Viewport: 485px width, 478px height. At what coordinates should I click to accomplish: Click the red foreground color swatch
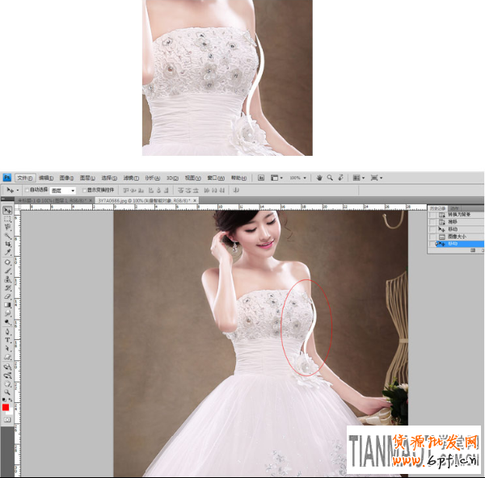[x=6, y=407]
